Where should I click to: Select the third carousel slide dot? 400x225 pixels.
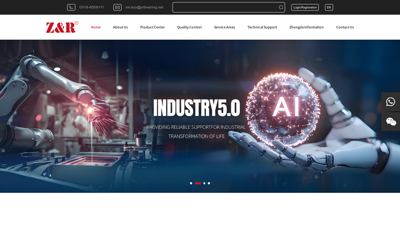204,183
